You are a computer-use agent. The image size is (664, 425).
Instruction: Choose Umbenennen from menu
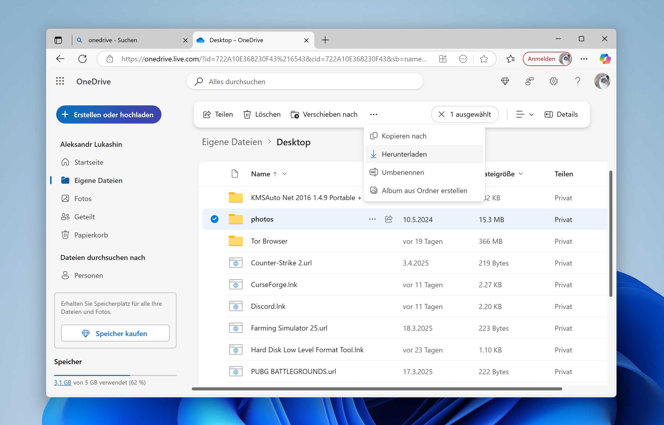pyautogui.click(x=424, y=173)
